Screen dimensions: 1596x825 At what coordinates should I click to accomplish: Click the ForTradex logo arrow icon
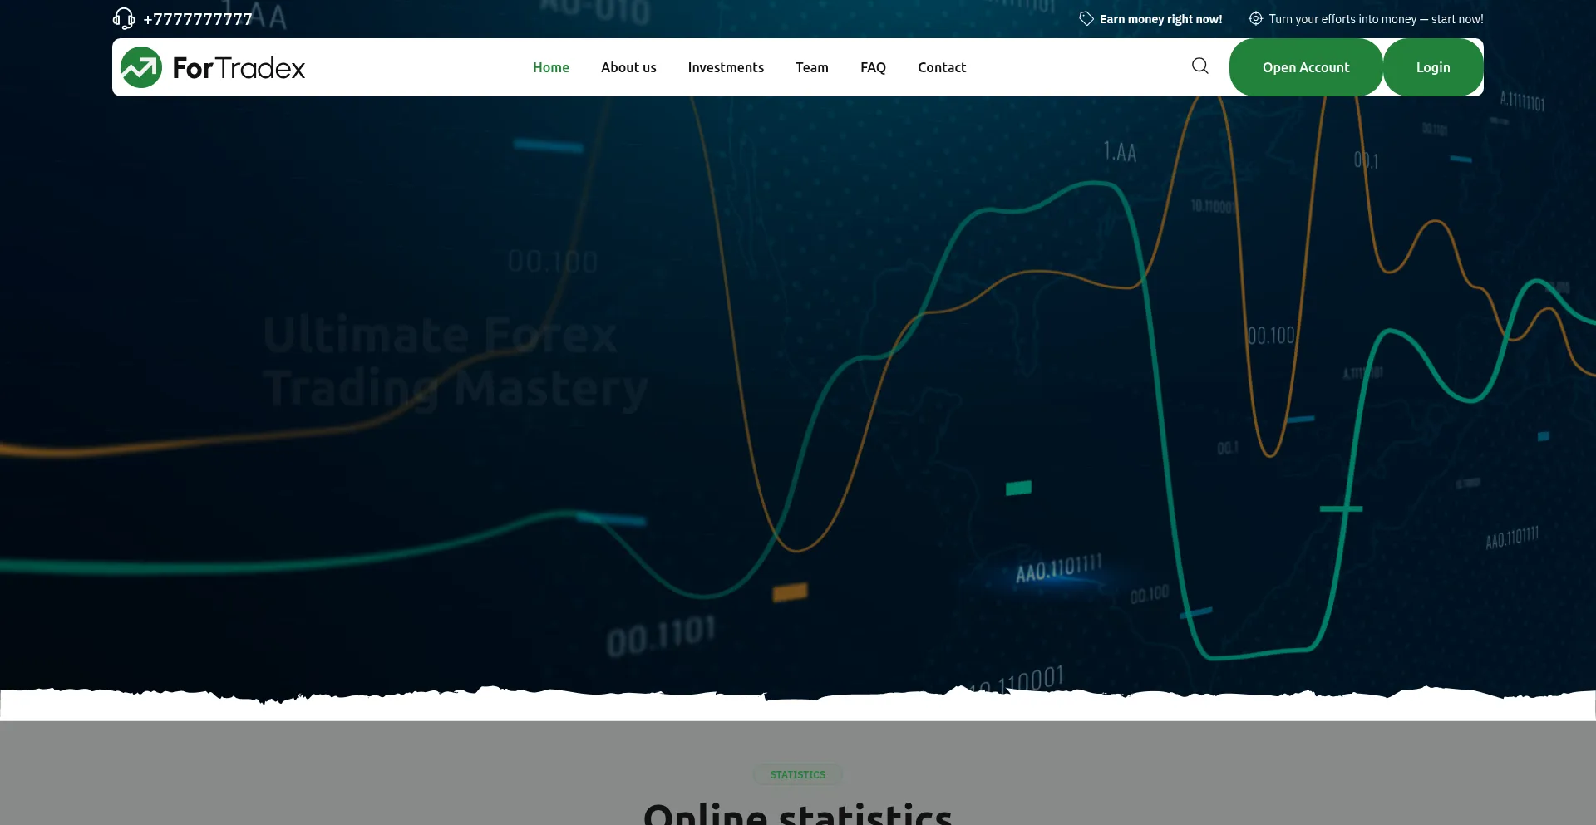141,67
